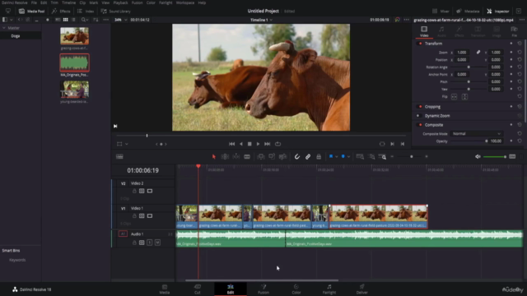The height and width of the screenshot is (296, 527).
Task: Open the Timeline 1 name dropdown
Action: (x=261, y=20)
